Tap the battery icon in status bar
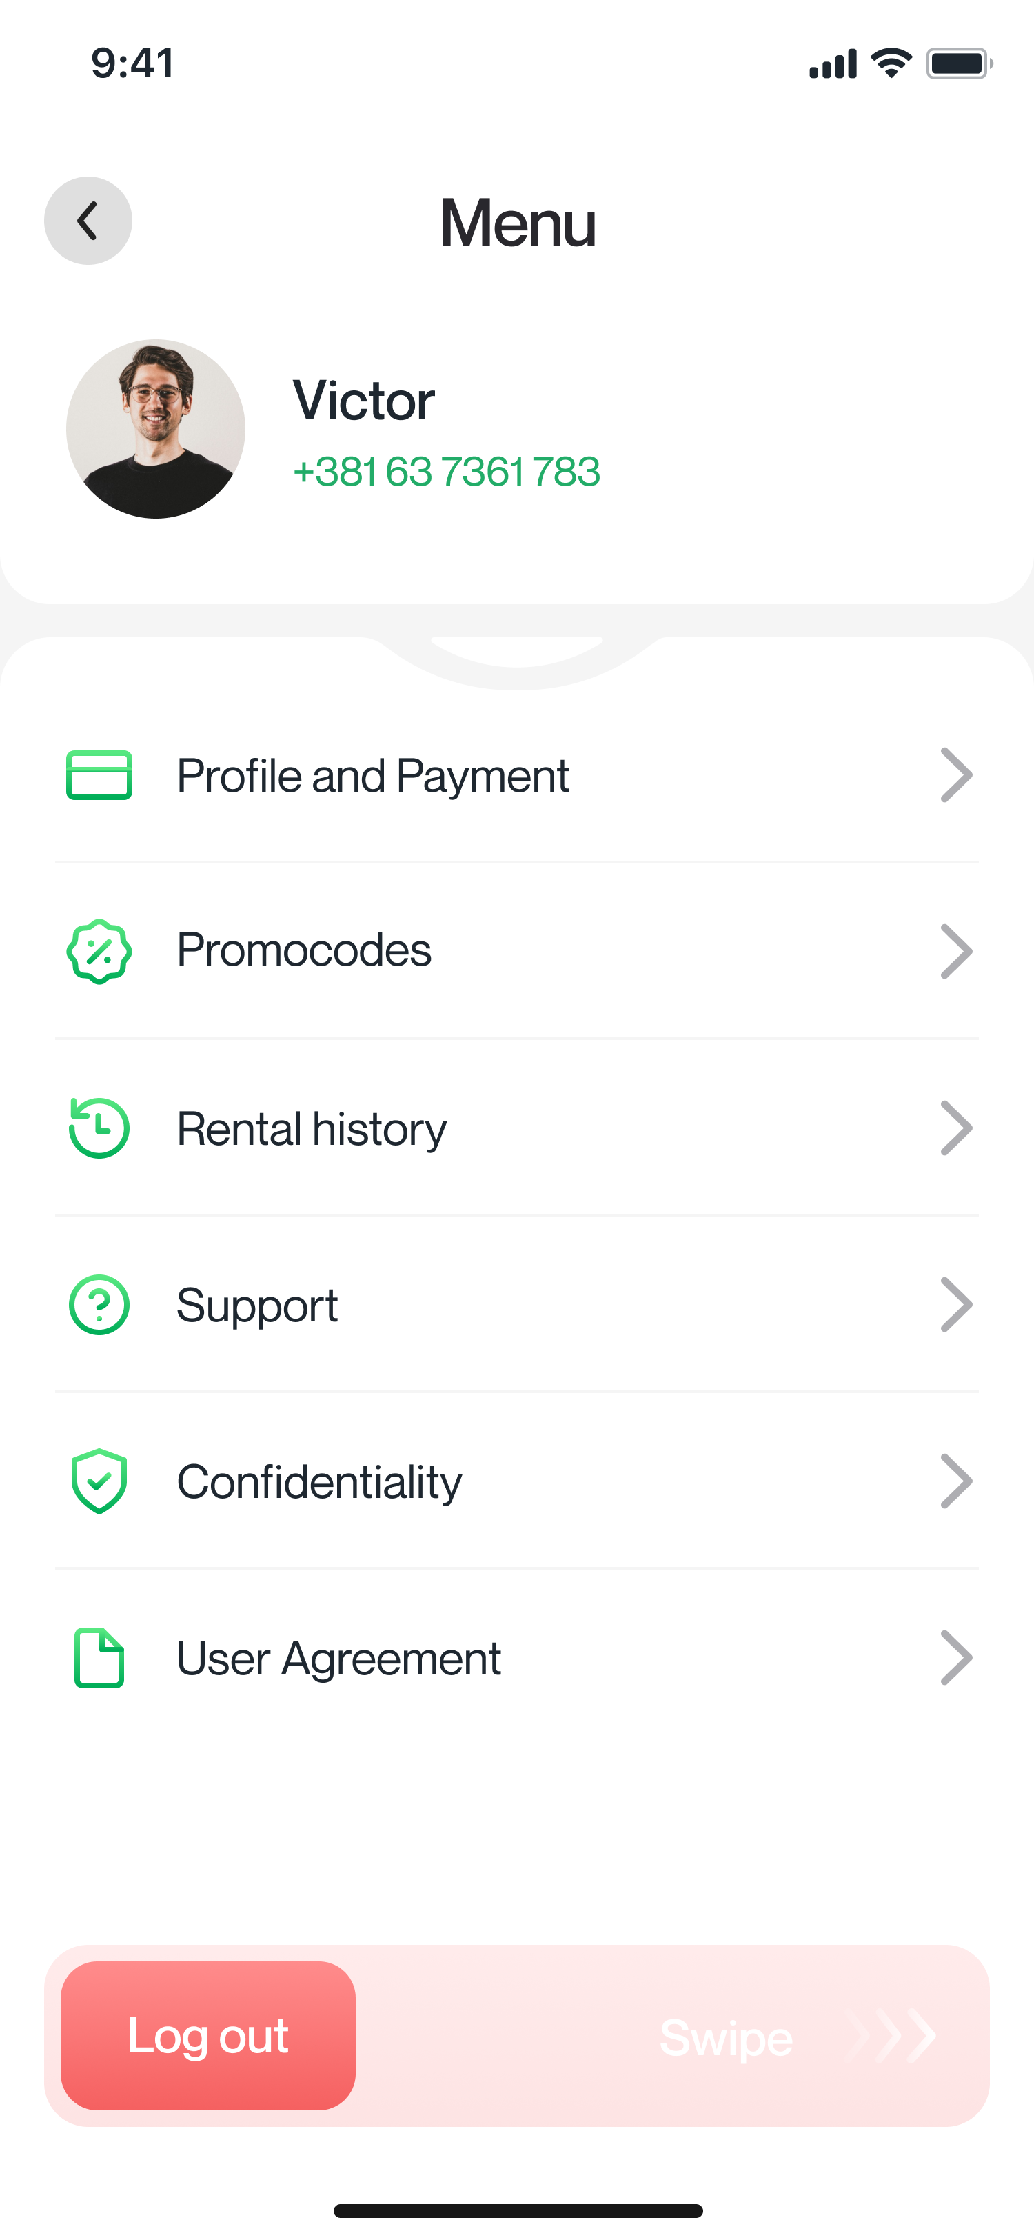 click(x=958, y=63)
